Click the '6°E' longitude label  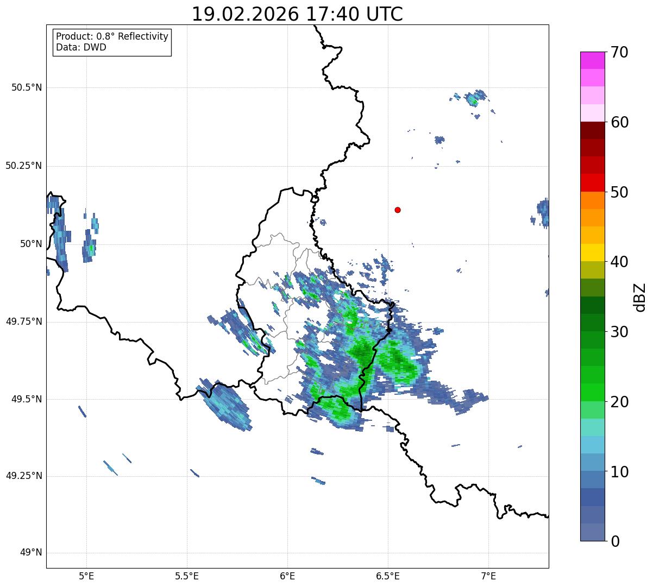click(287, 576)
